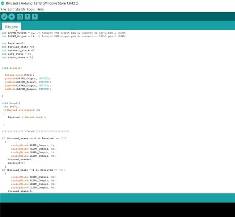This screenshot has height=217, width=235.
Task: Click the black console output area
Action: pos(117,210)
